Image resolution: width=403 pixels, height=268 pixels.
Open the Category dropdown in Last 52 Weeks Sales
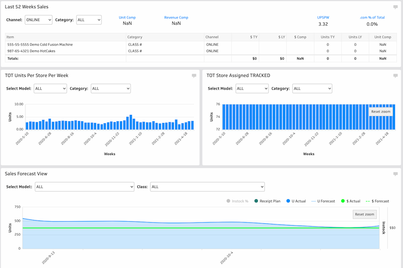tap(89, 20)
